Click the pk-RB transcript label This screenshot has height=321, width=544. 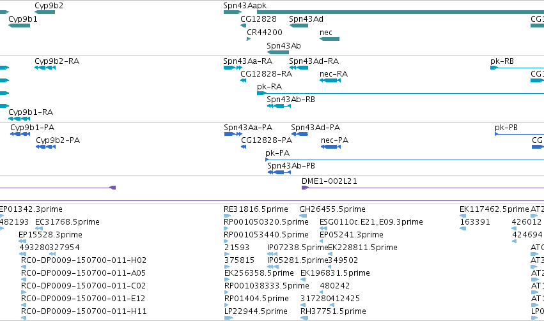502,61
